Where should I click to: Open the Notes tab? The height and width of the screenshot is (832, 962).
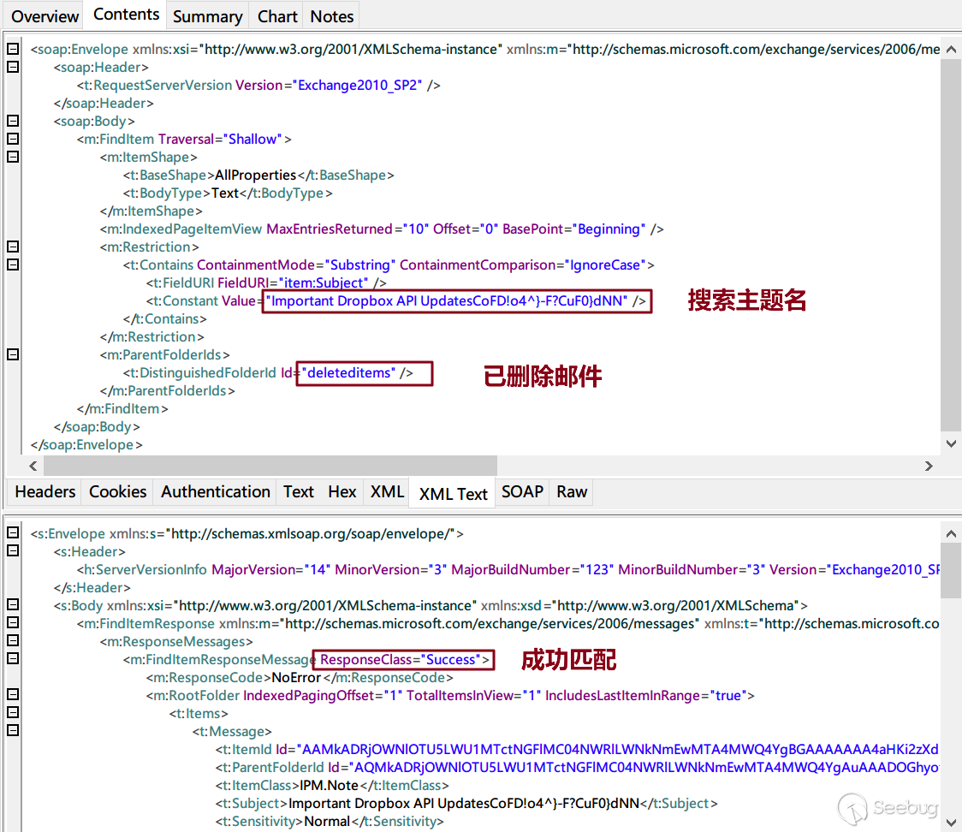tap(331, 16)
